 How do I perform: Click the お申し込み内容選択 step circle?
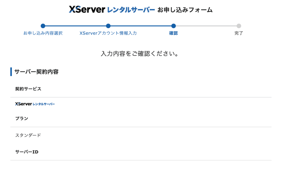[x=43, y=26]
